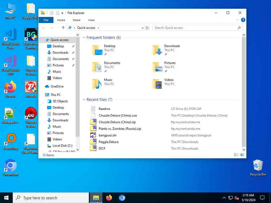This screenshot has width=271, height=203.
Task: Open the View ribbon tab
Action: [x=91, y=20]
